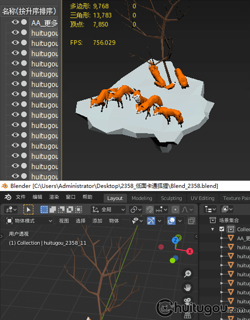250x320 pixels.
Task: Click the 名称(按升序排序) column header
Action: (x=29, y=11)
